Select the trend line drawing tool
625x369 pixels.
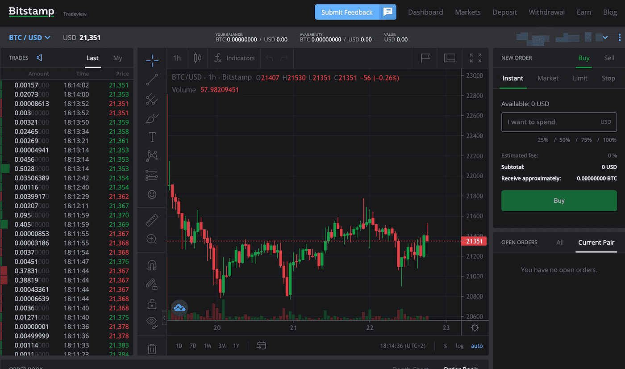tap(152, 80)
